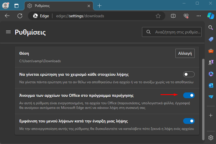Viewport: 216px width, 144px height.
Task: Maximize the Edge window
Action: (197, 3)
